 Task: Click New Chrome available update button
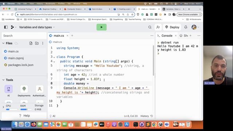click(189, 15)
